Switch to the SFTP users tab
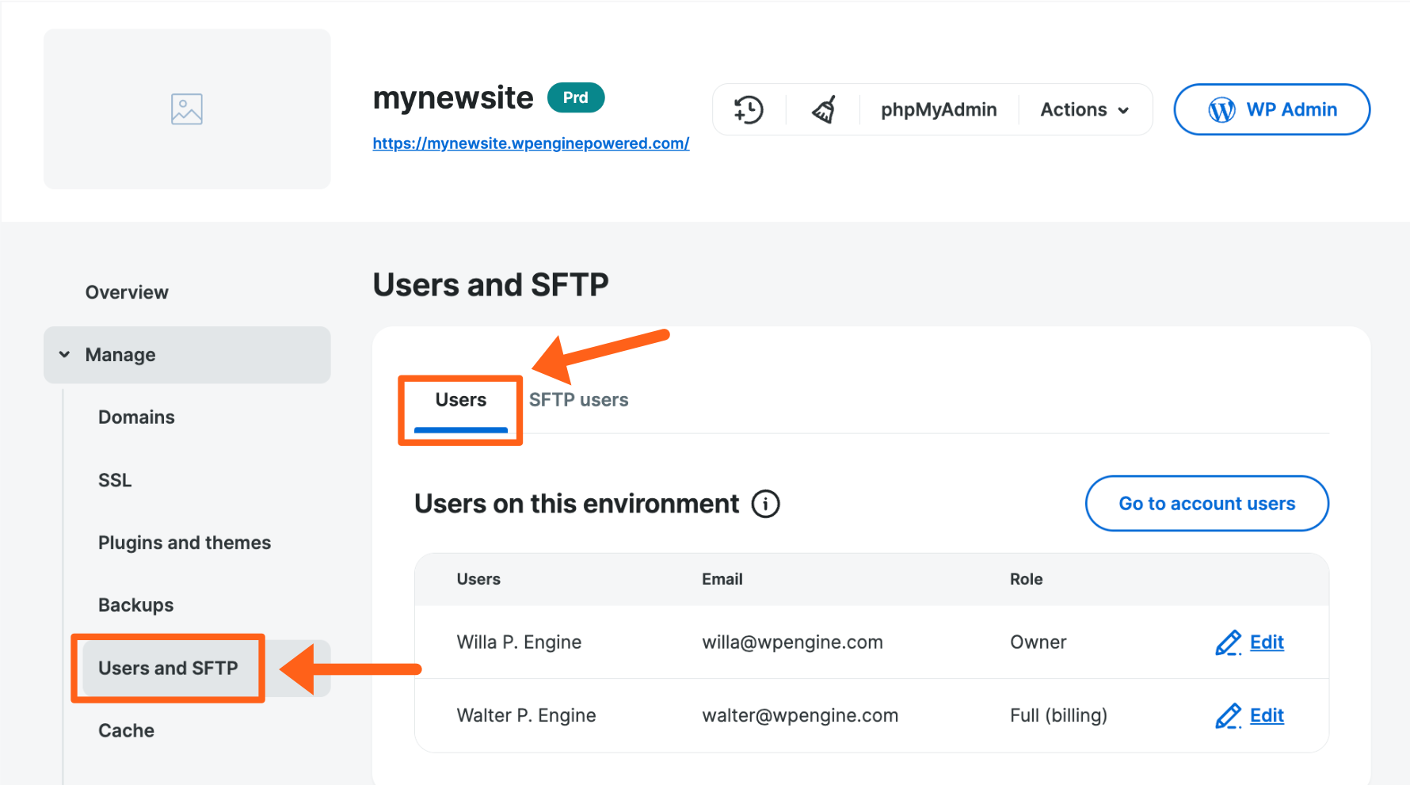This screenshot has height=785, width=1410. (579, 399)
